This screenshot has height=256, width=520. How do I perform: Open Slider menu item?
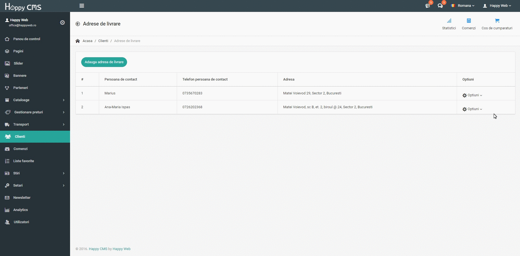click(35, 63)
